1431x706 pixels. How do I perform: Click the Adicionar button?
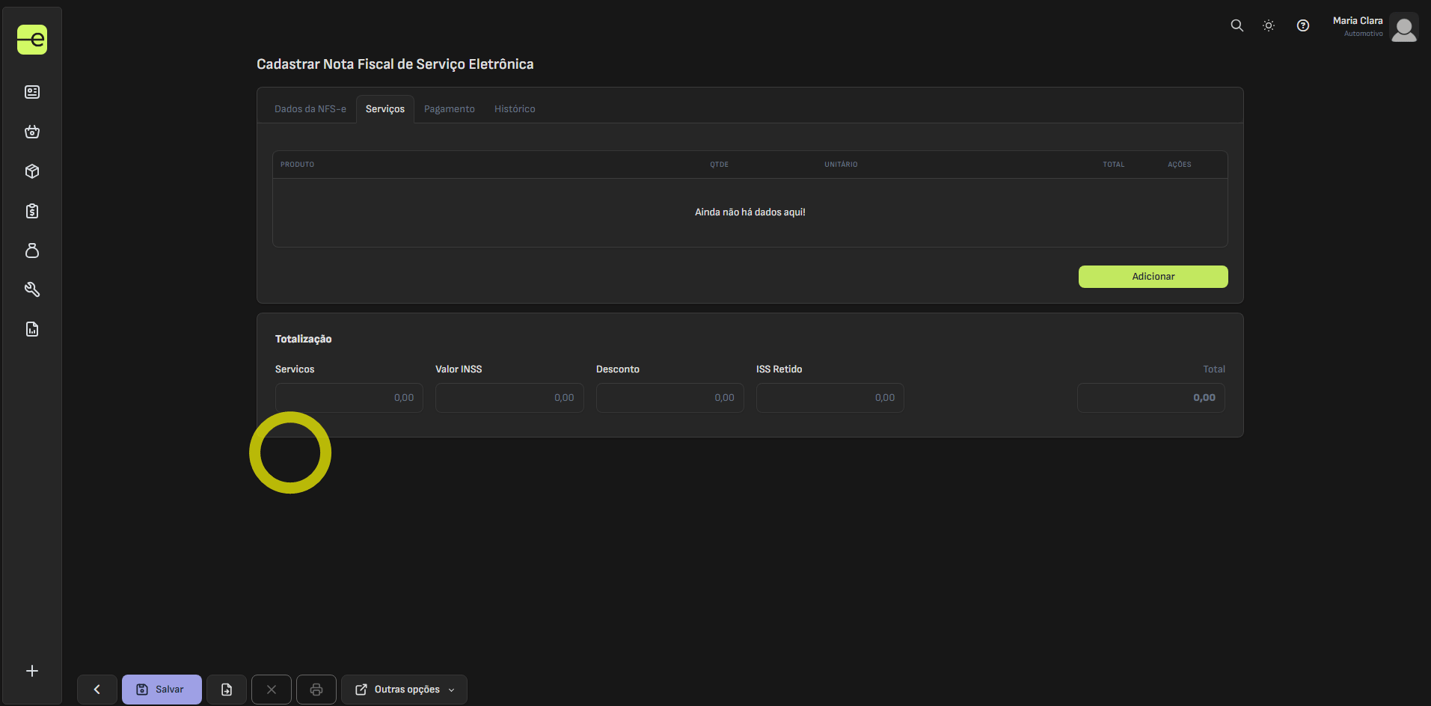point(1153,277)
